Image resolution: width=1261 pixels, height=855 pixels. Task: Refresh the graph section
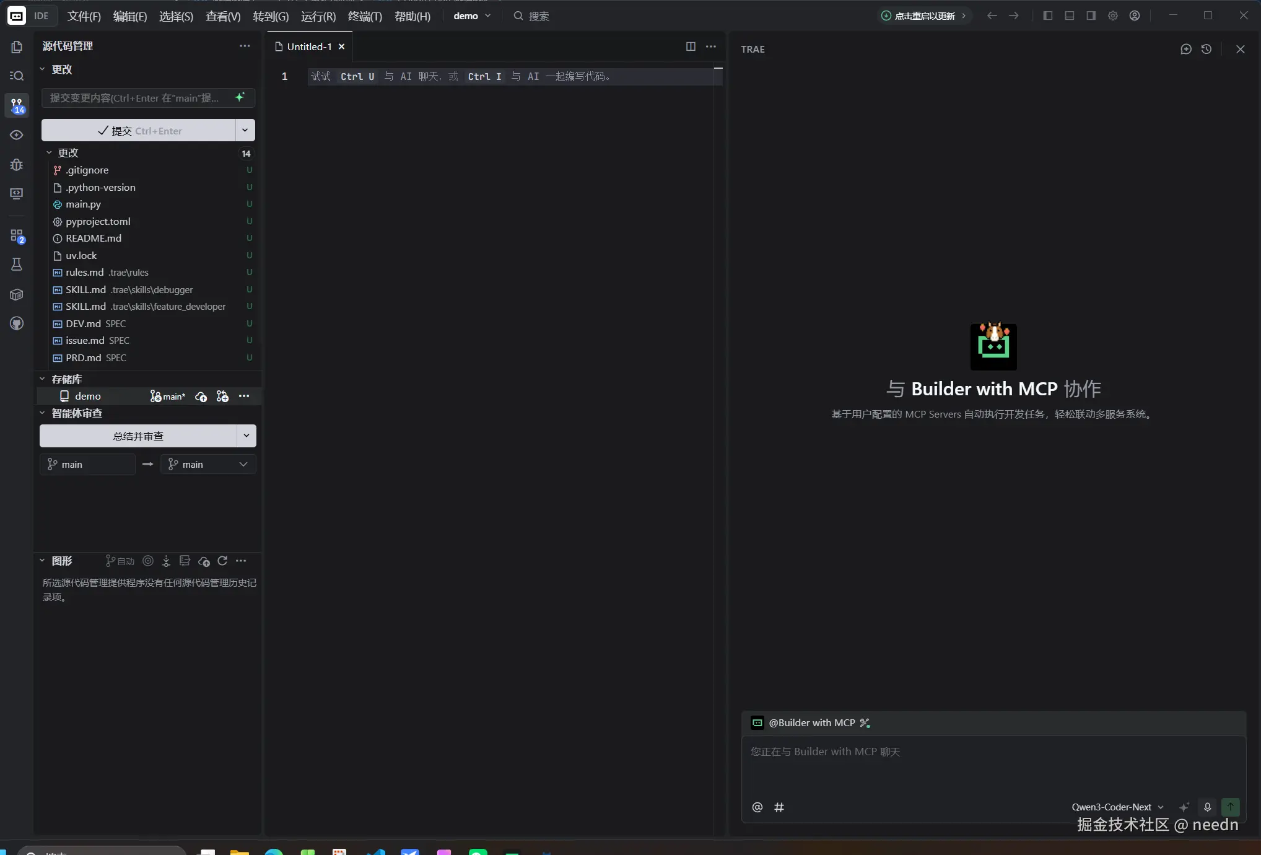[222, 561]
